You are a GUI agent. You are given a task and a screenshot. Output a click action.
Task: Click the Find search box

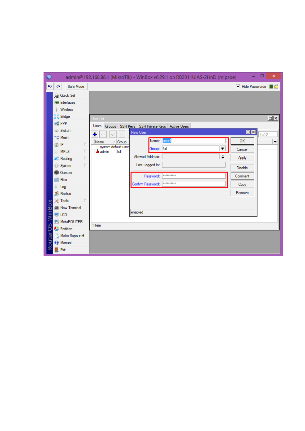coord(268,134)
